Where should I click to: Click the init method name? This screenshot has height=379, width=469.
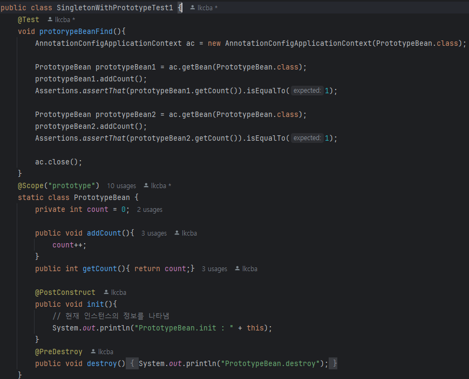point(96,304)
